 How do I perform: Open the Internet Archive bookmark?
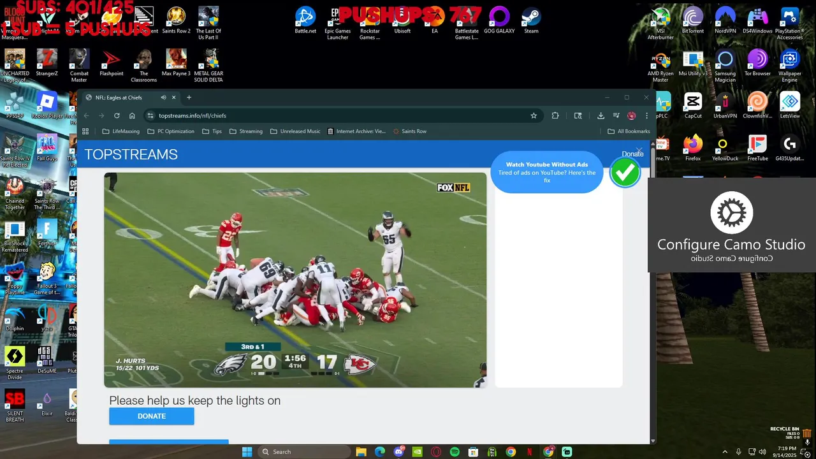(x=356, y=131)
